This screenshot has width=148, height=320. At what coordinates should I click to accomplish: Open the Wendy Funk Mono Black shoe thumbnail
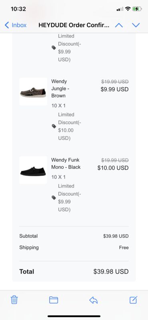(33, 170)
